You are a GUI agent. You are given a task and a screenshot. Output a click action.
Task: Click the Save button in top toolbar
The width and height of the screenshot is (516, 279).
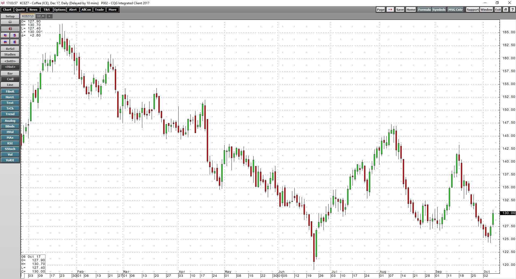(x=400, y=10)
